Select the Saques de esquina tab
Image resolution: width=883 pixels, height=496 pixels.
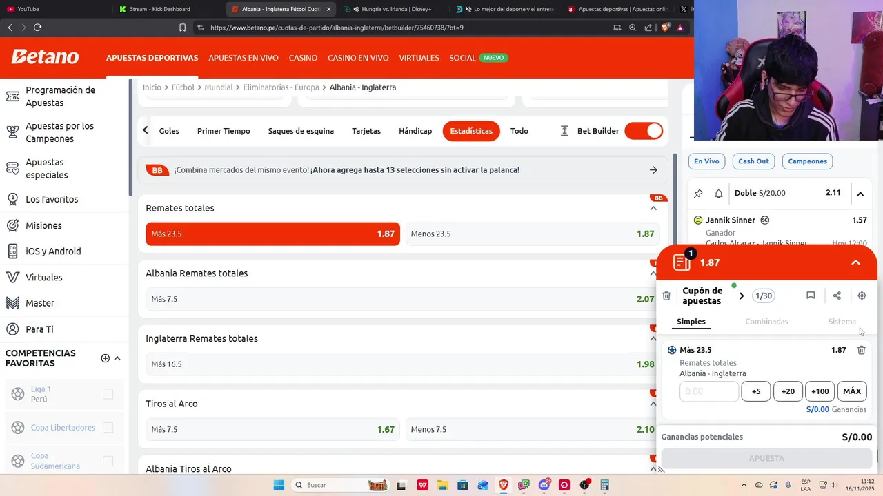tap(301, 131)
